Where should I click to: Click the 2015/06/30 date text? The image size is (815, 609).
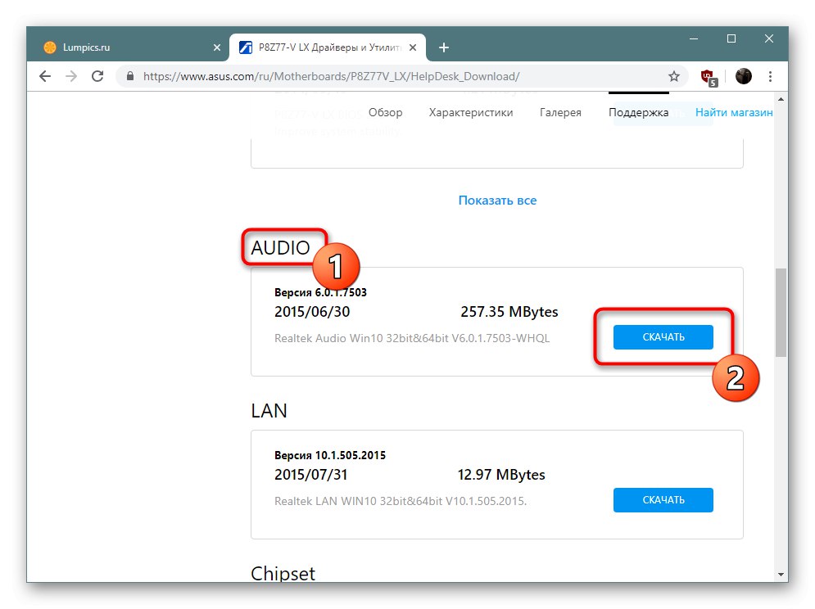[312, 312]
